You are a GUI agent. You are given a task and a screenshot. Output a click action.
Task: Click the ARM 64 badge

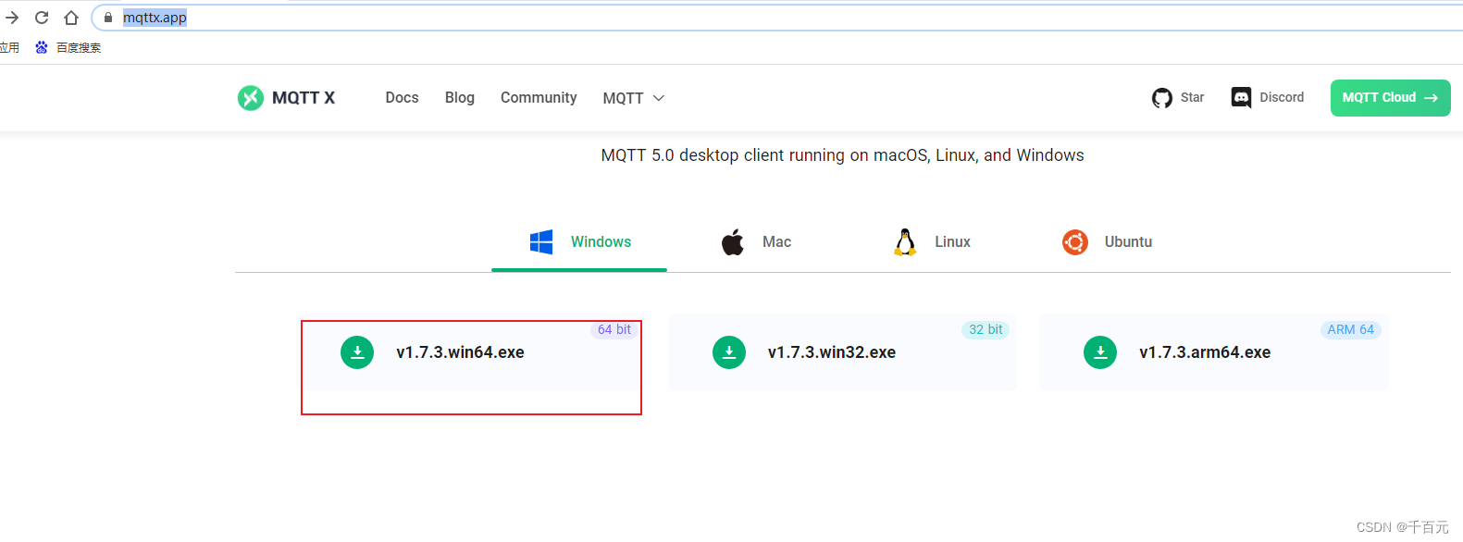pos(1350,330)
